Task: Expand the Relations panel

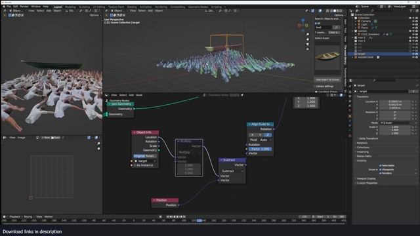Action: (362, 143)
